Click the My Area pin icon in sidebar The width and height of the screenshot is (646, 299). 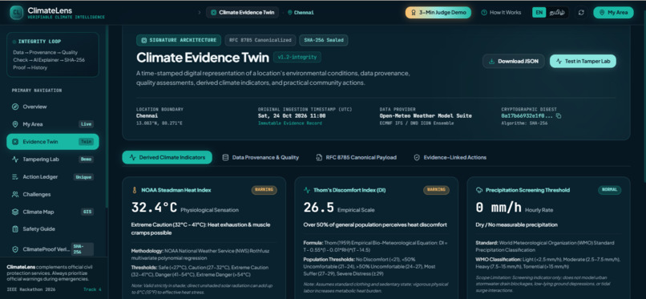tap(15, 124)
